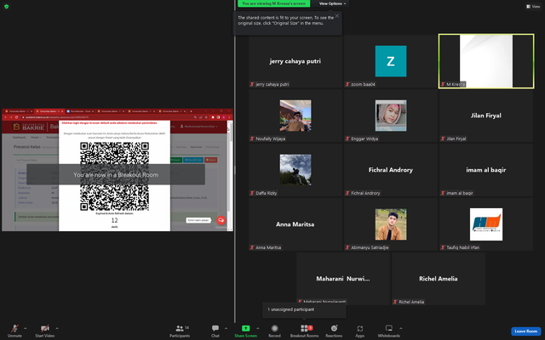
Task: Select Taufiq Nabil Irfan logo avatar
Action: pos(486,224)
